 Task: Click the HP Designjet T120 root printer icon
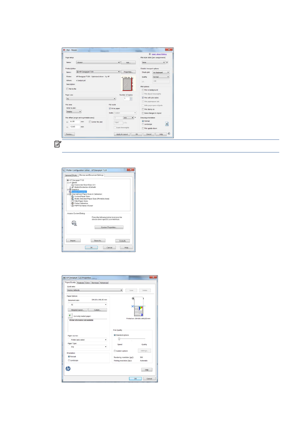[68, 180]
